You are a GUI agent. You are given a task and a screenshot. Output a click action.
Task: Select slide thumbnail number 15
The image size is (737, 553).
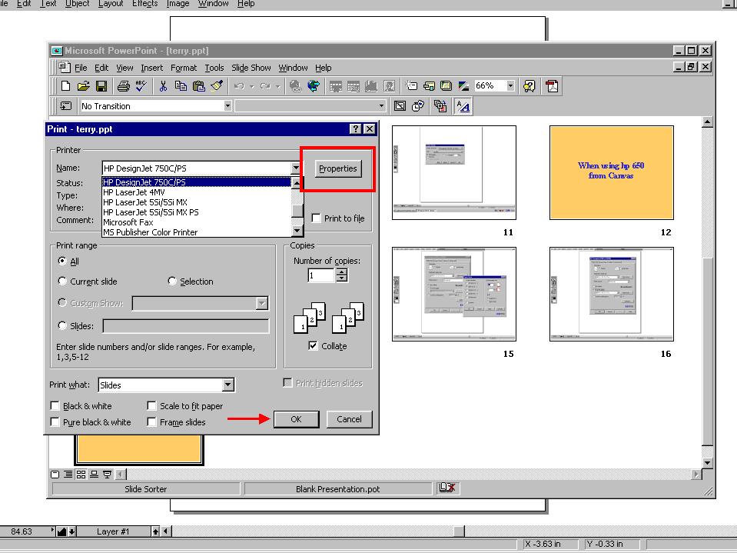click(x=454, y=294)
